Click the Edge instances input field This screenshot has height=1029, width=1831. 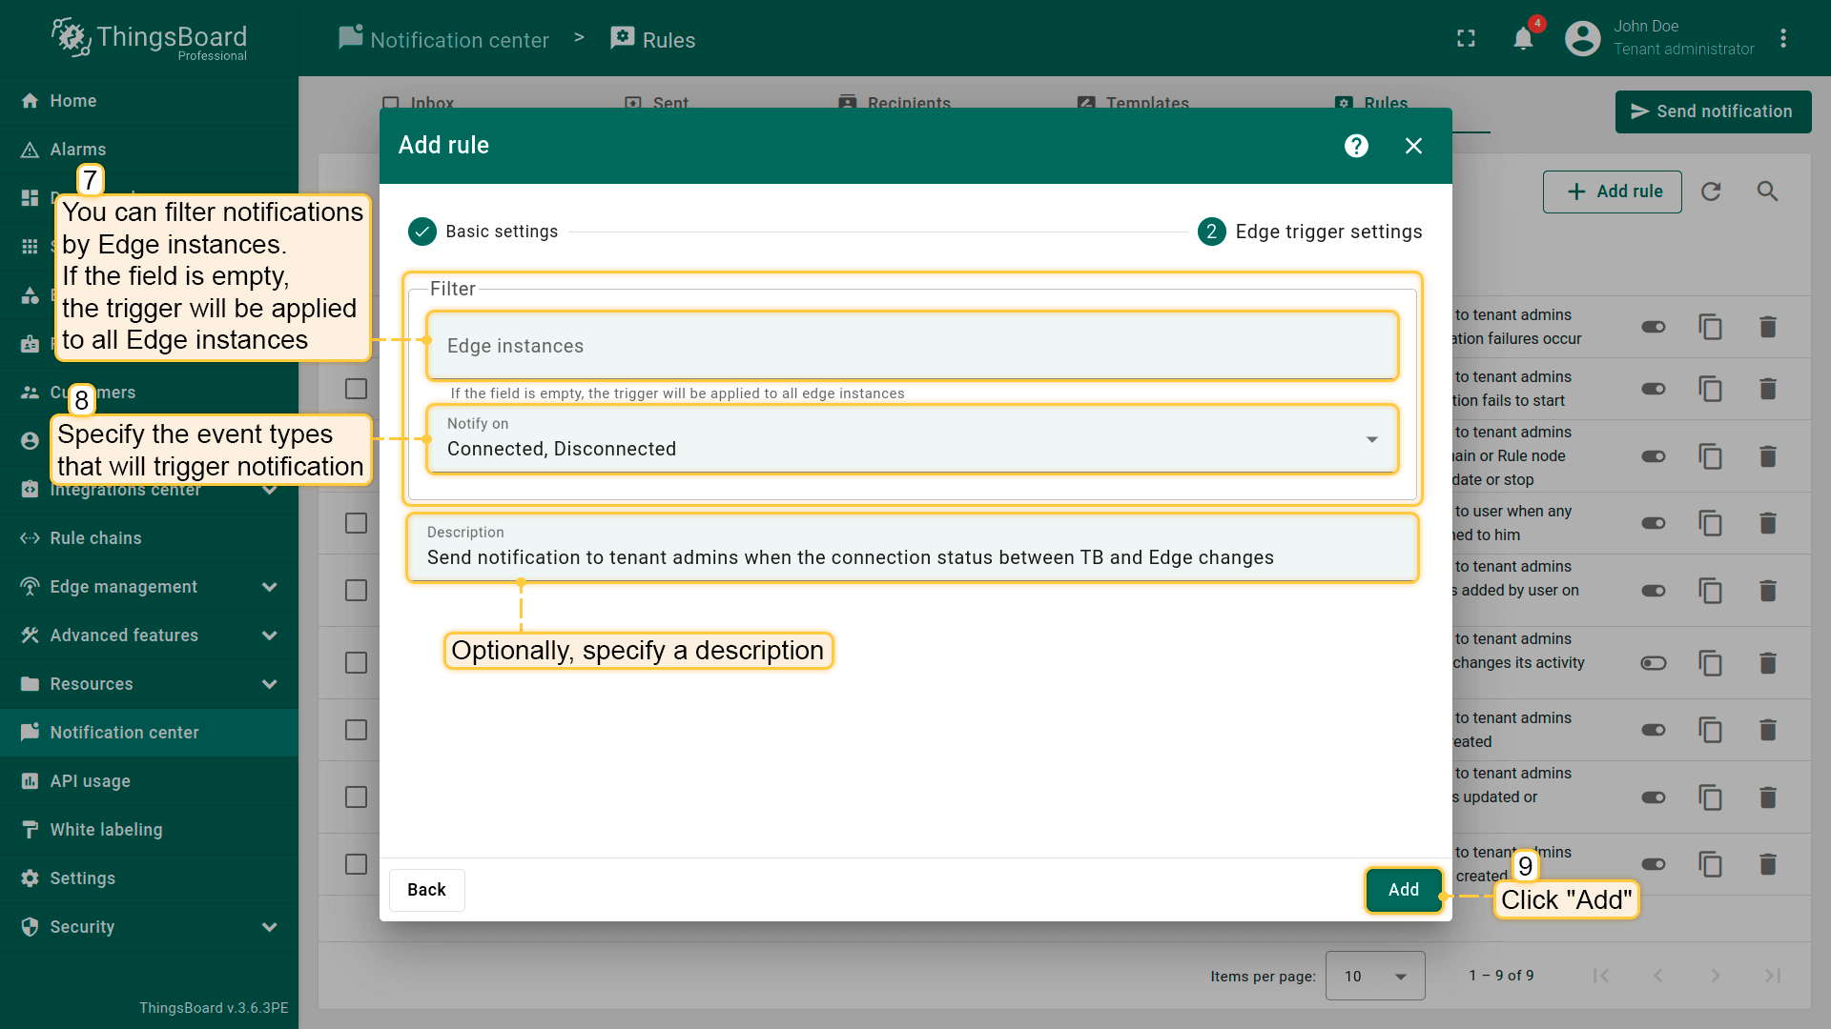pos(912,346)
